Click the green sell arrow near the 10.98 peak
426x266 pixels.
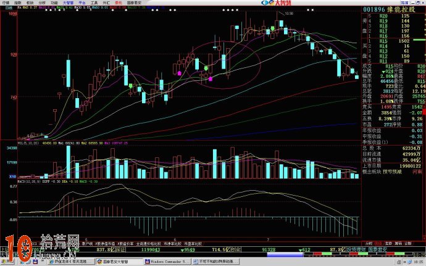coord(272,28)
